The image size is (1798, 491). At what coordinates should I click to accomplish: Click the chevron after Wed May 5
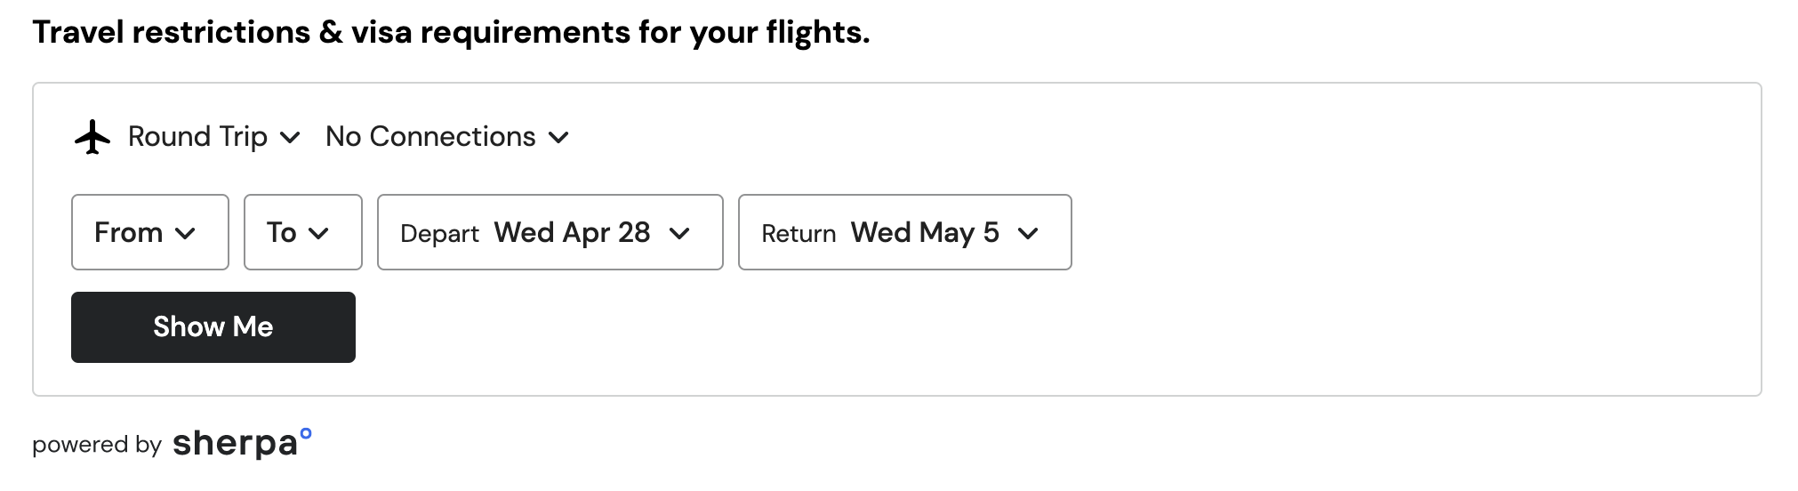(x=1028, y=234)
